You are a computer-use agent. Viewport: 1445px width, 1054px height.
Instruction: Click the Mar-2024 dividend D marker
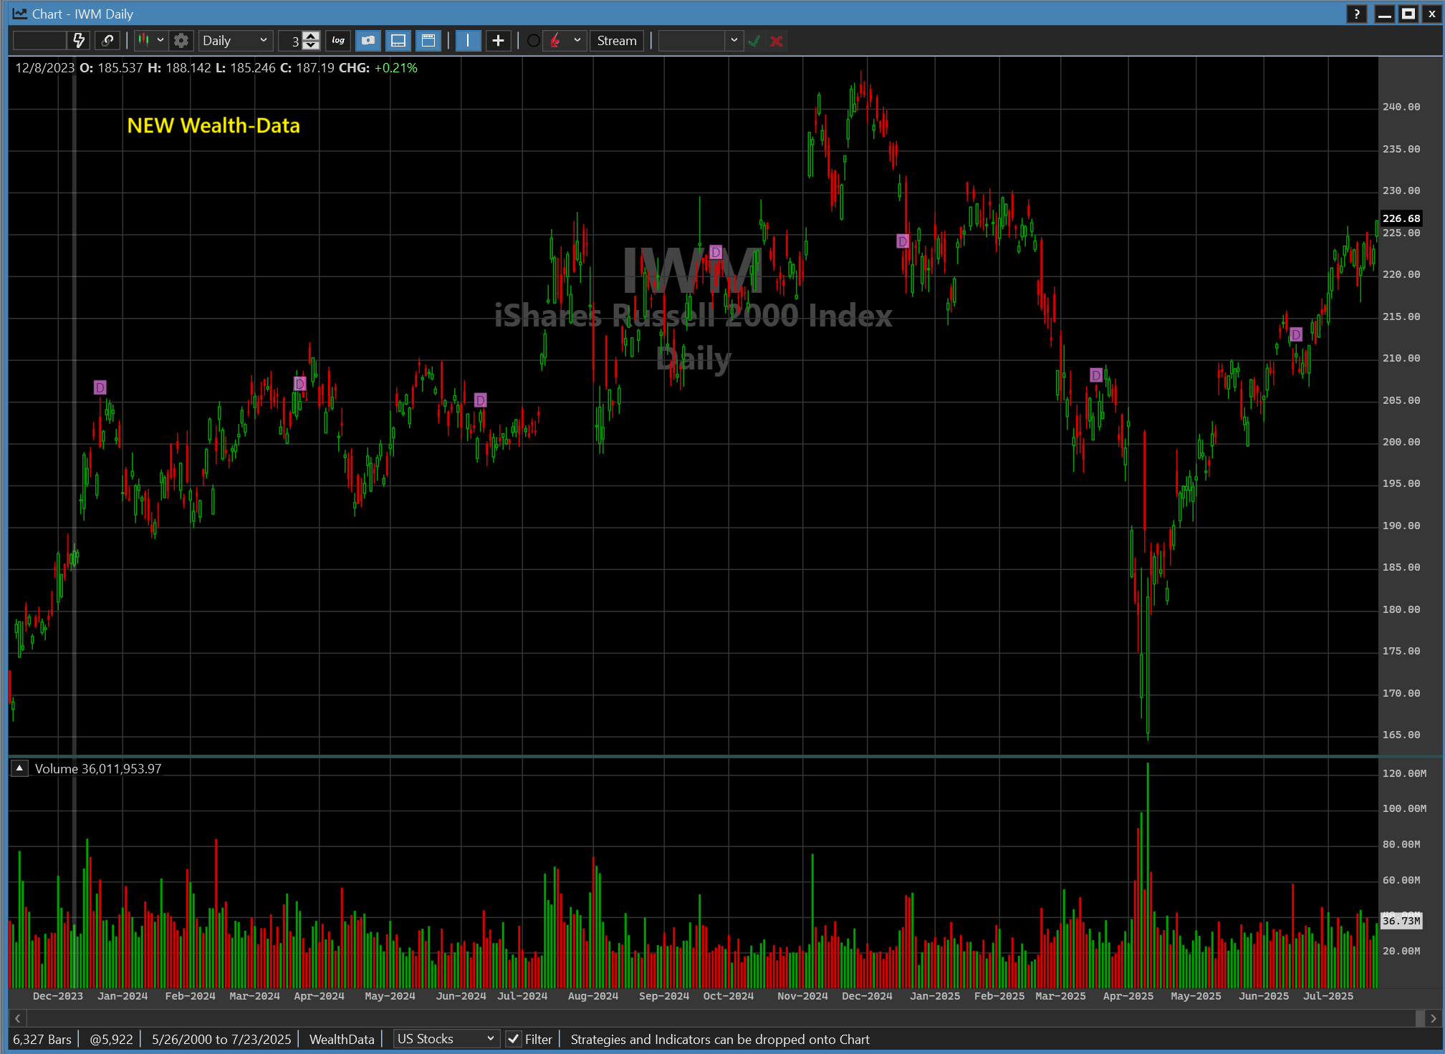point(300,384)
